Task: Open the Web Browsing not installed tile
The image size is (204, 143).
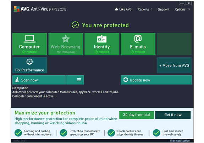Action: click(66, 44)
